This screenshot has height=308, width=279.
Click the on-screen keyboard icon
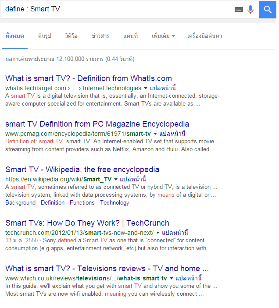click(239, 9)
